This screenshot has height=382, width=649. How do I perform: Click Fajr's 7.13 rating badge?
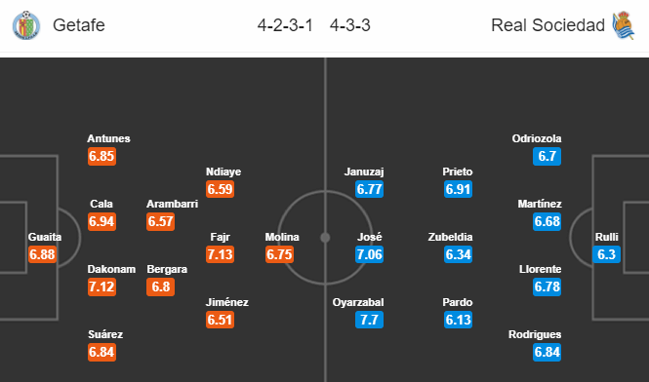point(221,254)
